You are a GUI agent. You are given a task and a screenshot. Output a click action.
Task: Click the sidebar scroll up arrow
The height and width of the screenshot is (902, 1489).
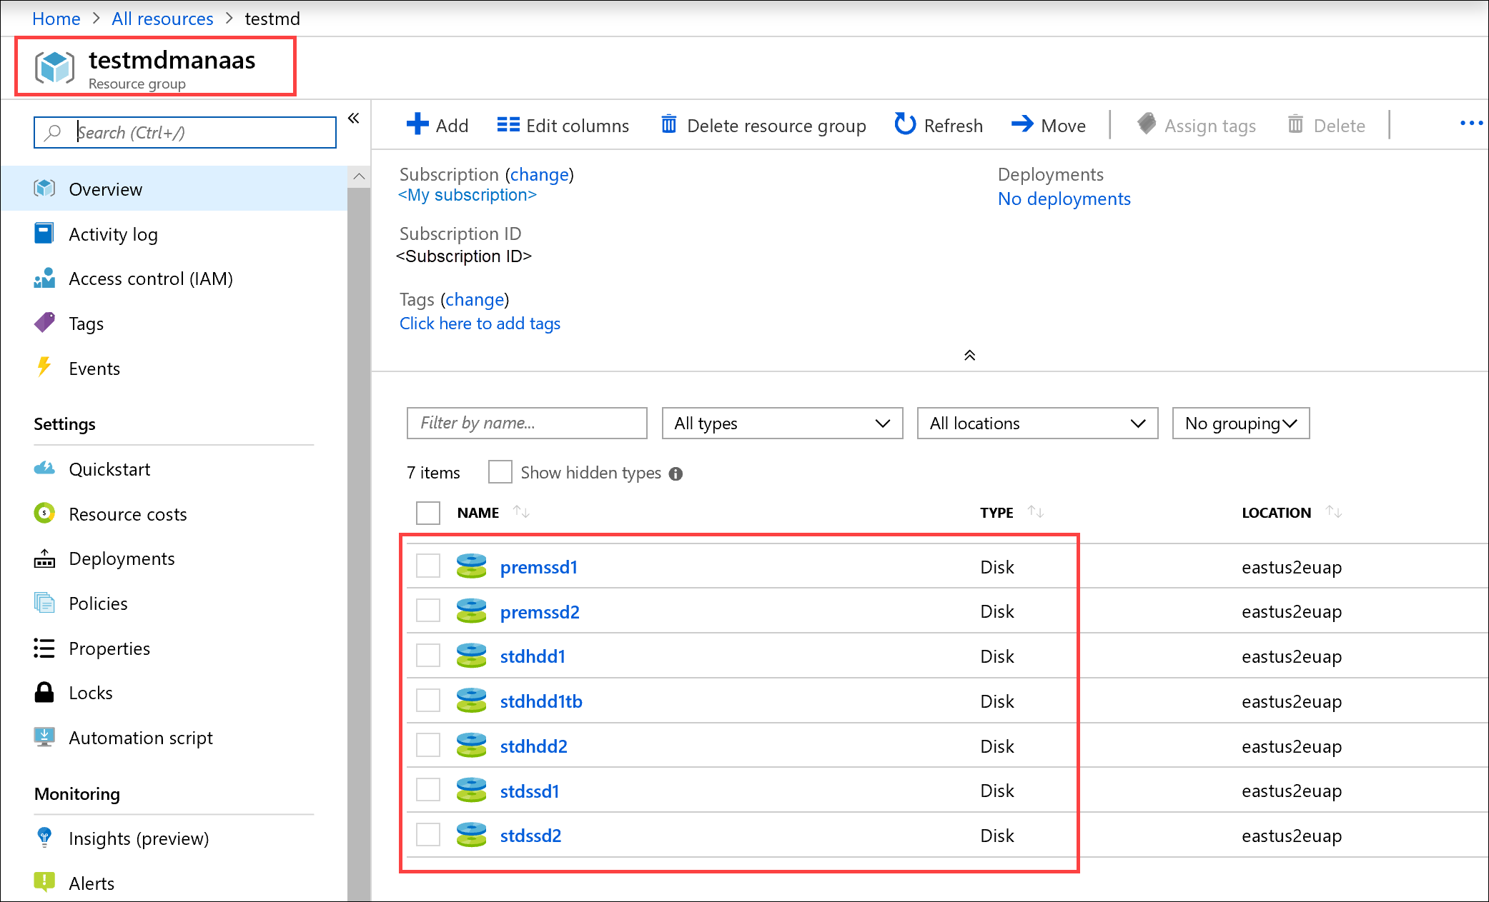pyautogui.click(x=359, y=176)
